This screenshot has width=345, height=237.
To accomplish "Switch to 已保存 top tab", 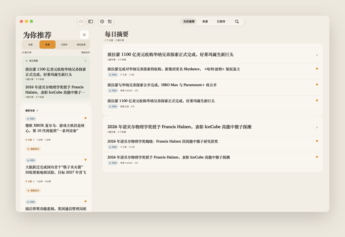I will [221, 21].
